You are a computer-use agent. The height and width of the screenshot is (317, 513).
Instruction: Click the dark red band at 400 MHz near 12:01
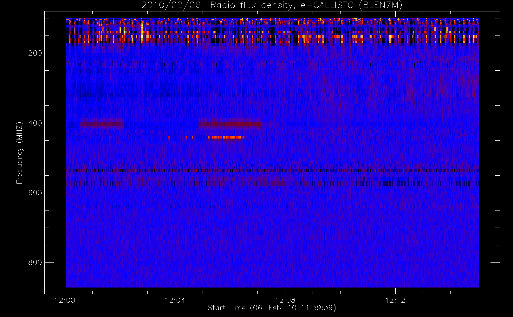click(x=101, y=124)
